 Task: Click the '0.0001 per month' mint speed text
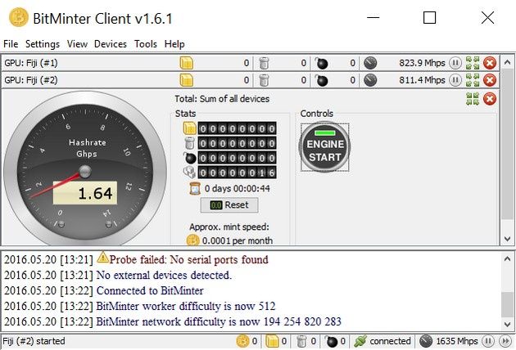(x=238, y=240)
